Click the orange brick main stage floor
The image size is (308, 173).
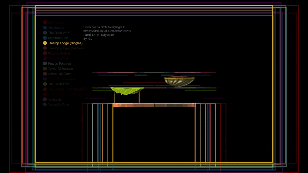click(x=154, y=105)
